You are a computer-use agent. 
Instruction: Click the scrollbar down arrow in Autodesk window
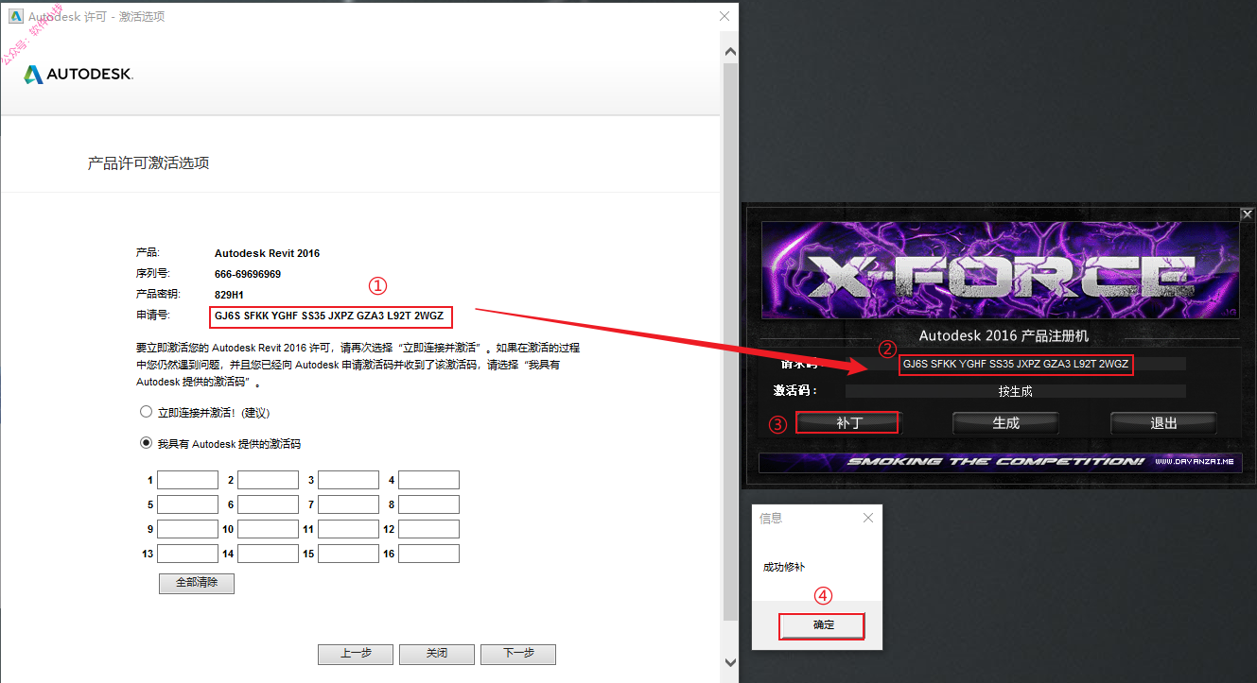(729, 663)
